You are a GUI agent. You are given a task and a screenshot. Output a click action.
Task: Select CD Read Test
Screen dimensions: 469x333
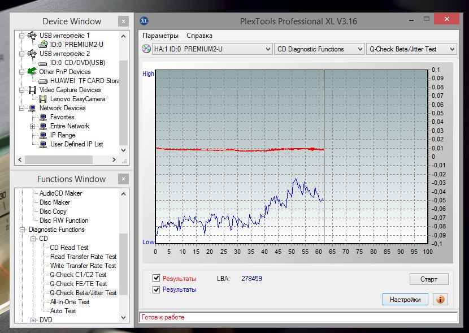[69, 248]
